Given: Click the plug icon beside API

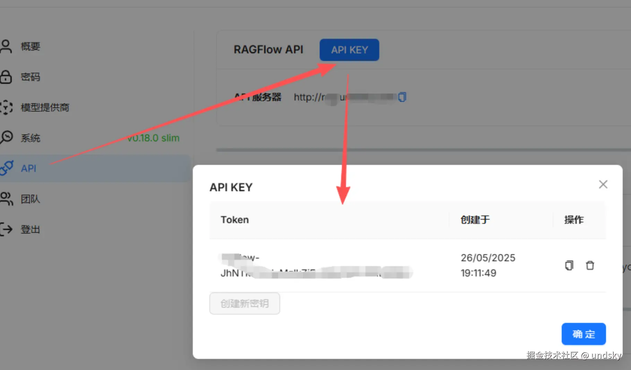Looking at the screenshot, I should click(7, 168).
